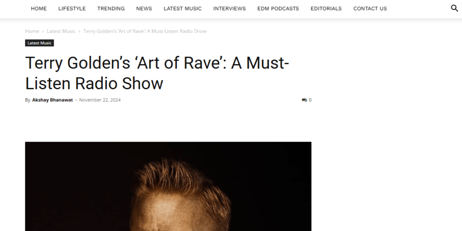
Task: Click the article headline text
Action: click(157, 73)
